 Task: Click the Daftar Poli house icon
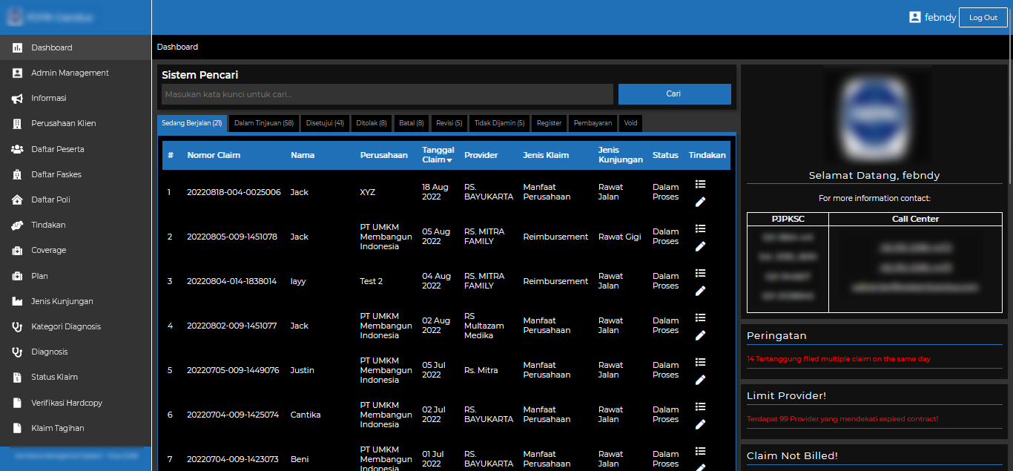point(17,200)
